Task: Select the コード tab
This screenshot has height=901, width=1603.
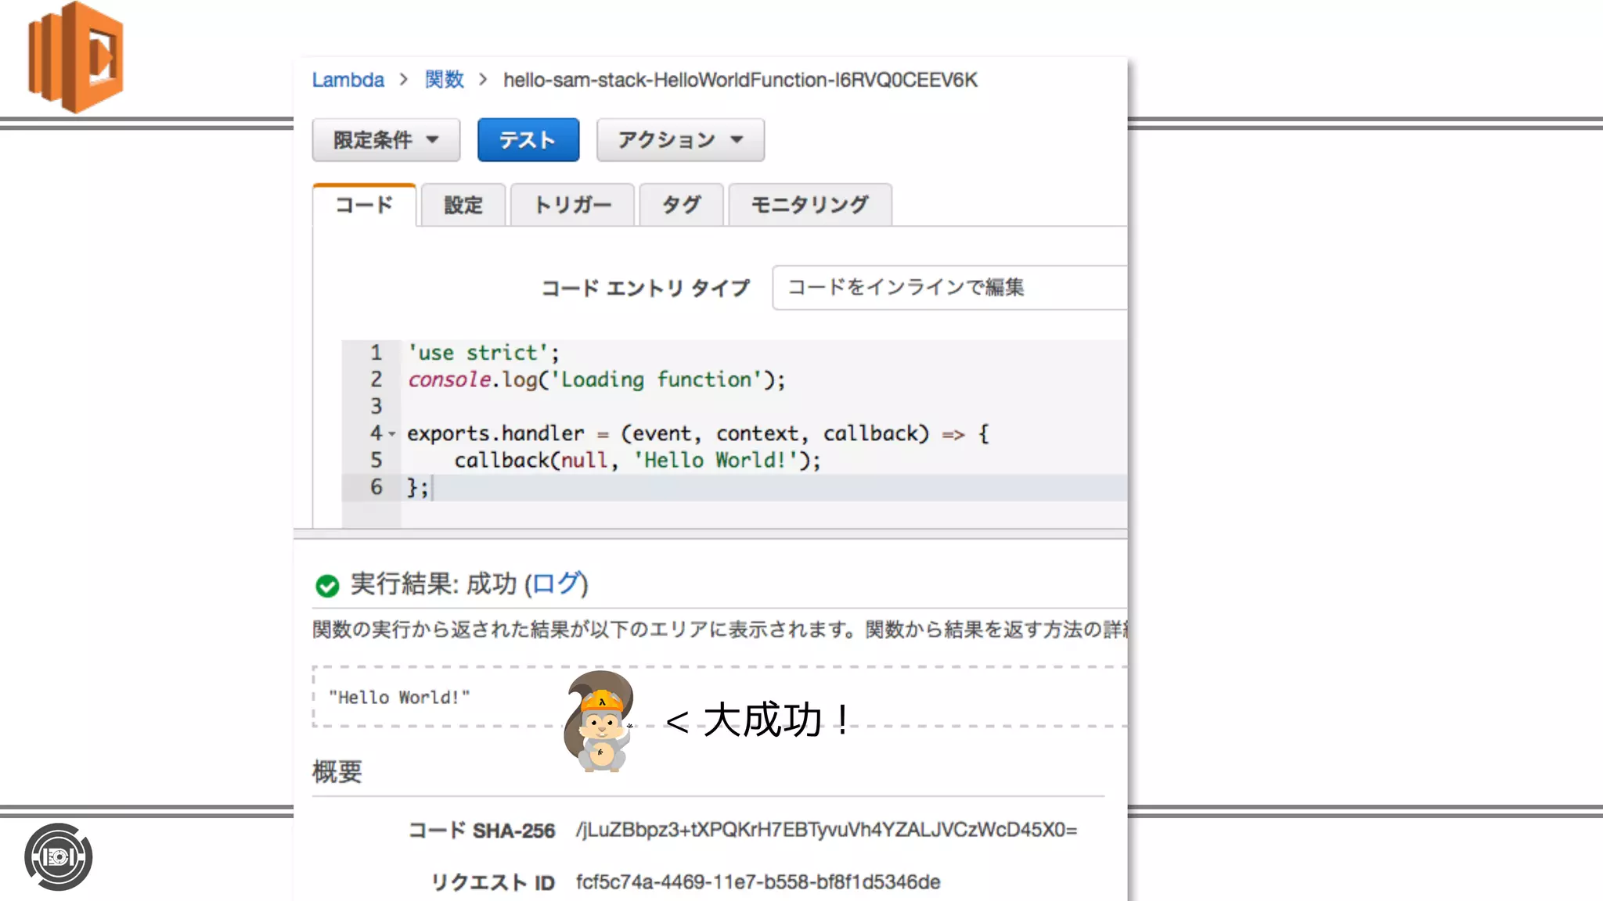Action: (364, 205)
